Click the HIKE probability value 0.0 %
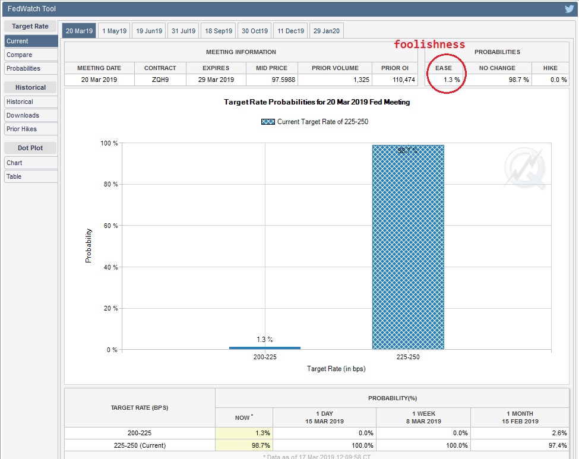 click(558, 80)
